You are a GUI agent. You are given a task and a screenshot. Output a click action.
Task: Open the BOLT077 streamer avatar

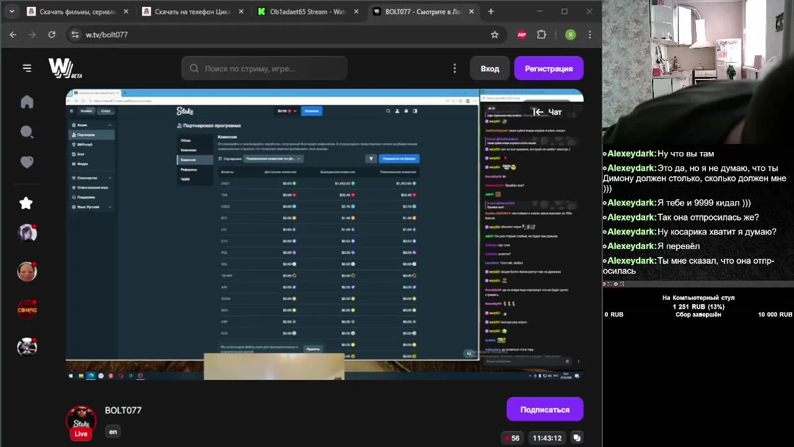[x=81, y=420]
